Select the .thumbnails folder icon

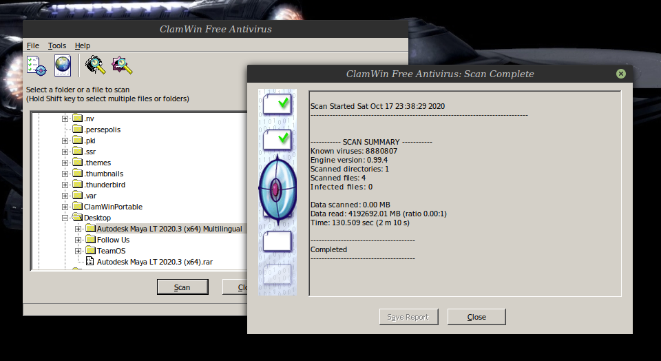click(x=77, y=172)
